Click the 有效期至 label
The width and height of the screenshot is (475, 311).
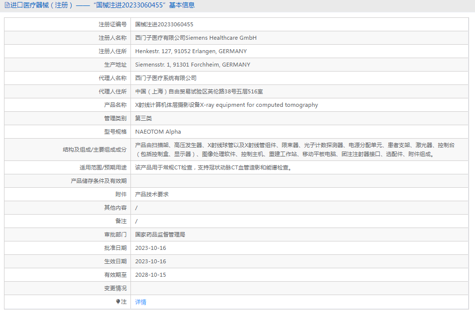coord(115,275)
